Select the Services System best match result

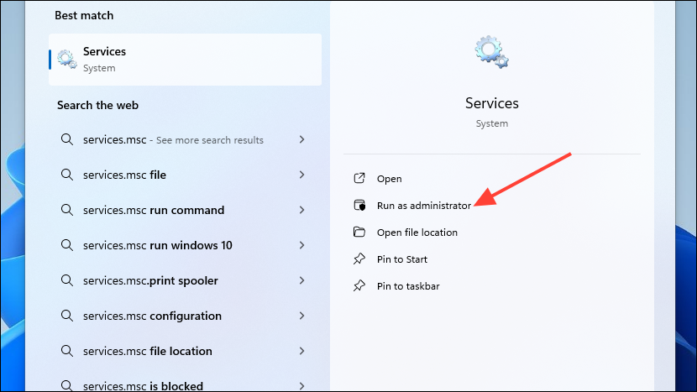pos(185,60)
